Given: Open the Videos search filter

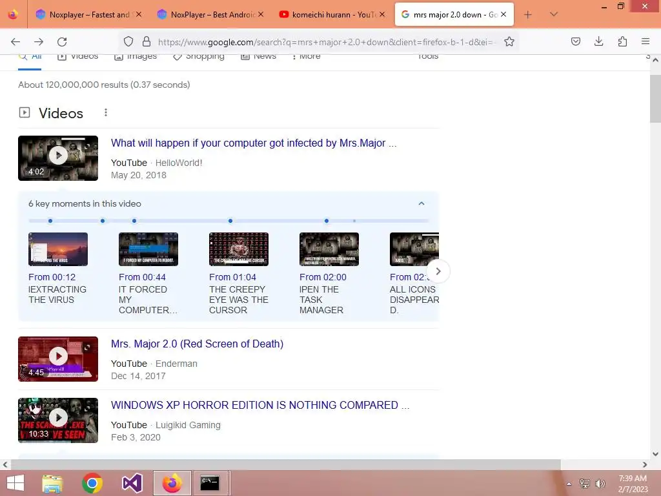Looking at the screenshot, I should [x=78, y=57].
